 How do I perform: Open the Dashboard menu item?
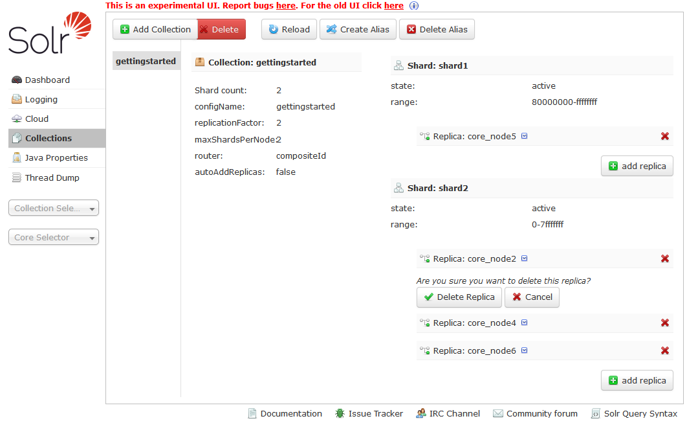47,80
